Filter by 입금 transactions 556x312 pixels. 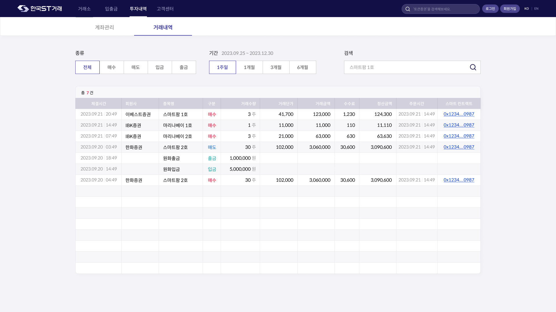(160, 67)
